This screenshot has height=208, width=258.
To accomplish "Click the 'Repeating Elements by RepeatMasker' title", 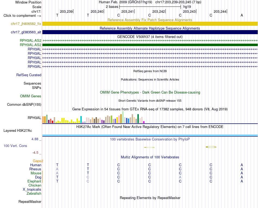I will 150,198.
